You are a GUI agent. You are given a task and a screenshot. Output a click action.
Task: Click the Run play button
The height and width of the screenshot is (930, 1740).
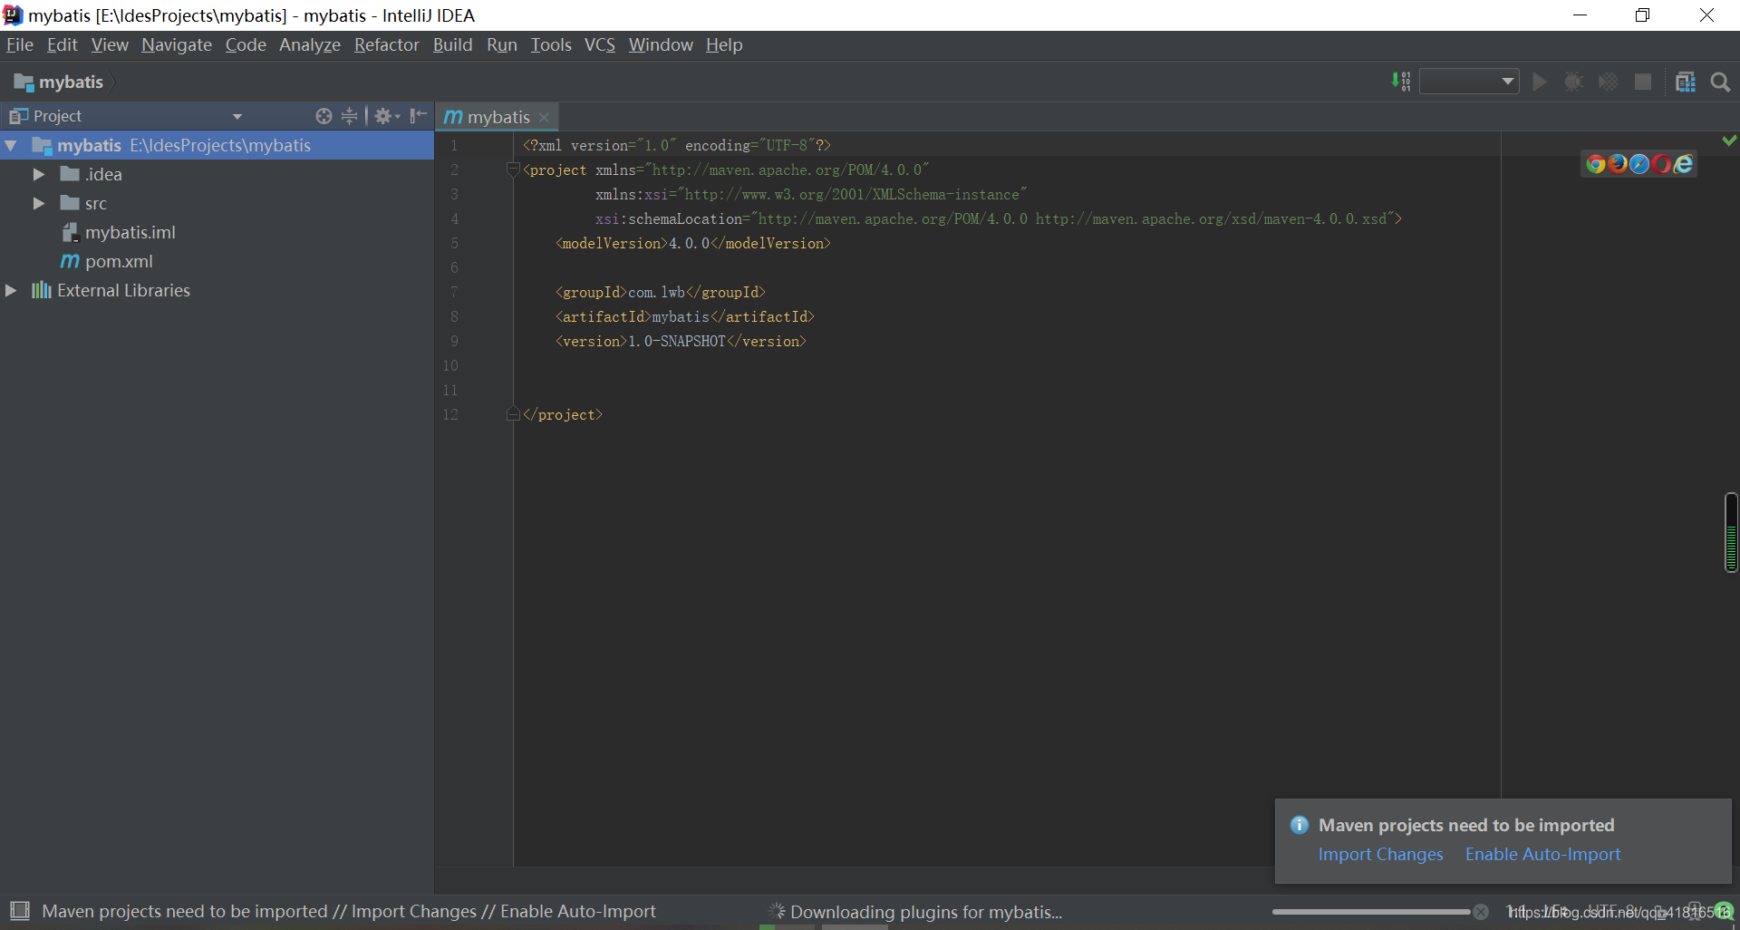pos(1540,82)
